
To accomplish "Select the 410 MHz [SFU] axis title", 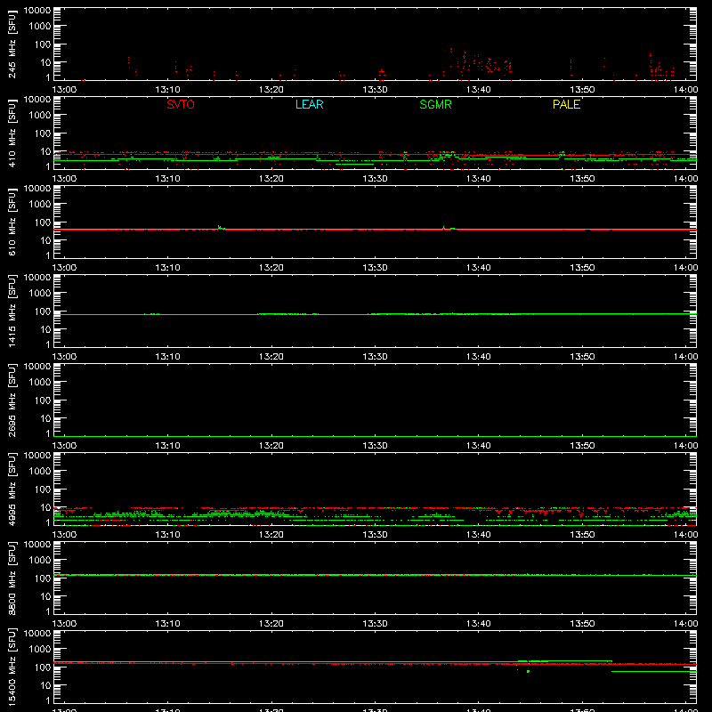I will click(12, 133).
